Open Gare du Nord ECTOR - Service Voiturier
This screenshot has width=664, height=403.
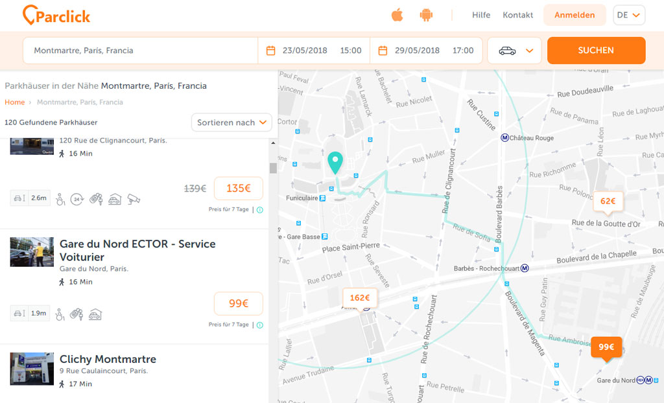point(137,250)
